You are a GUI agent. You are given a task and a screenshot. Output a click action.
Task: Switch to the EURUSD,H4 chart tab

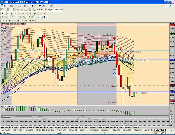(x=106, y=130)
